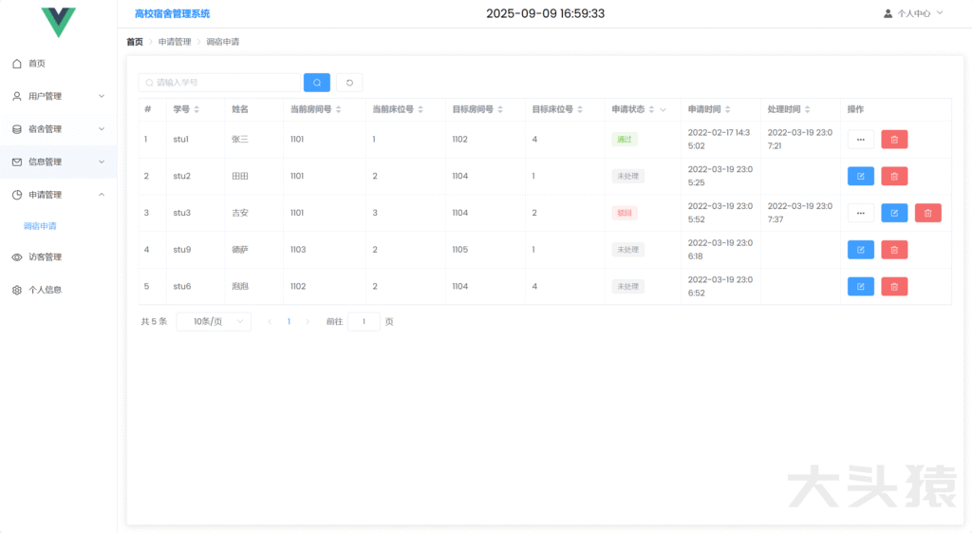Viewport: 972px width, 533px height.
Task: Edit the stu3 application
Action: pos(894,213)
